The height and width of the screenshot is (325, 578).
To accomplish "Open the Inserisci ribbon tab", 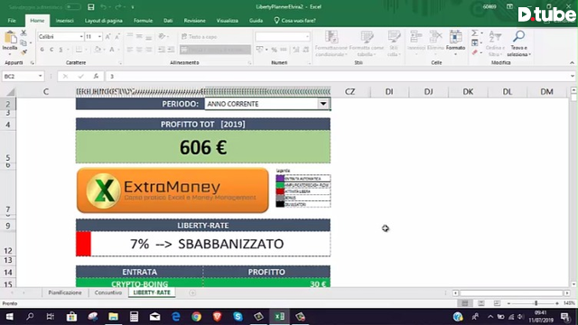I will [64, 21].
